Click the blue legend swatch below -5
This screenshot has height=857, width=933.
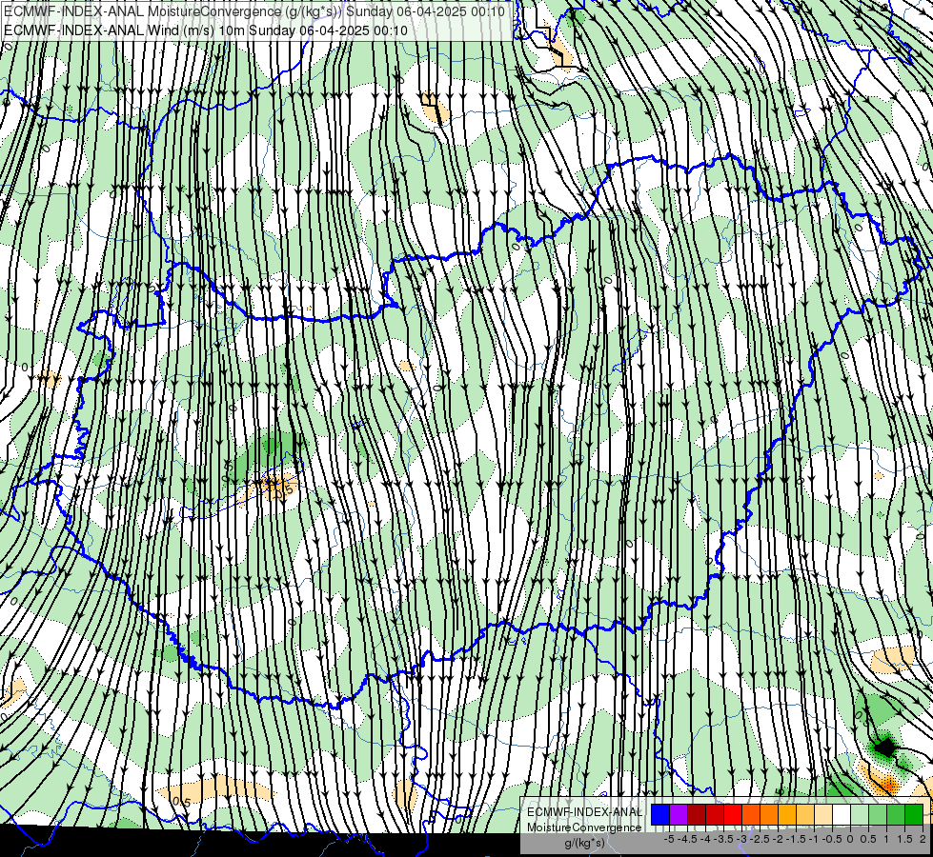pyautogui.click(x=660, y=815)
